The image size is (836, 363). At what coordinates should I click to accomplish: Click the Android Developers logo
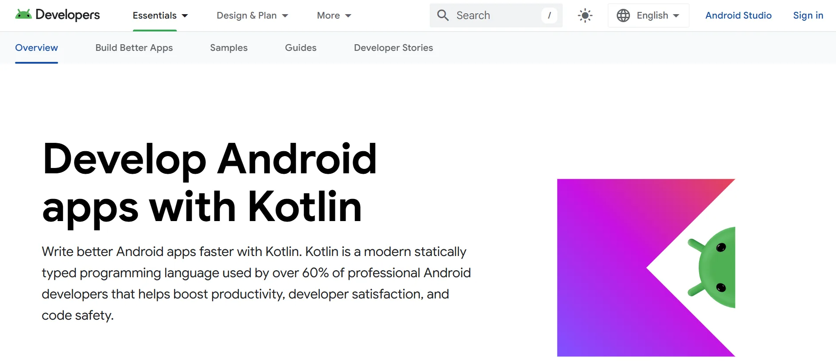[x=58, y=15]
